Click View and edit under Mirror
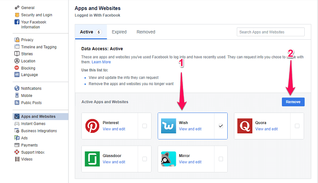This screenshot has width=318, height=183. 190,162
